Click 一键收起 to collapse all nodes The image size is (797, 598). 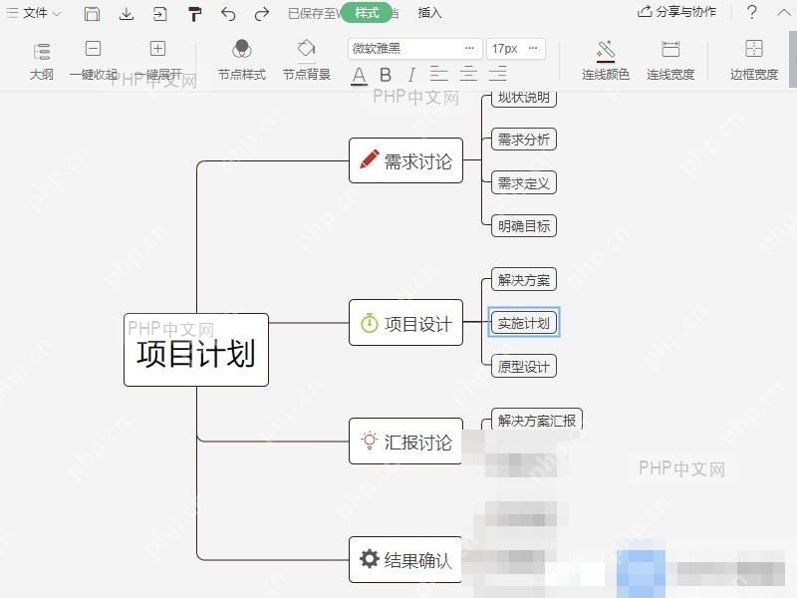pos(94,61)
